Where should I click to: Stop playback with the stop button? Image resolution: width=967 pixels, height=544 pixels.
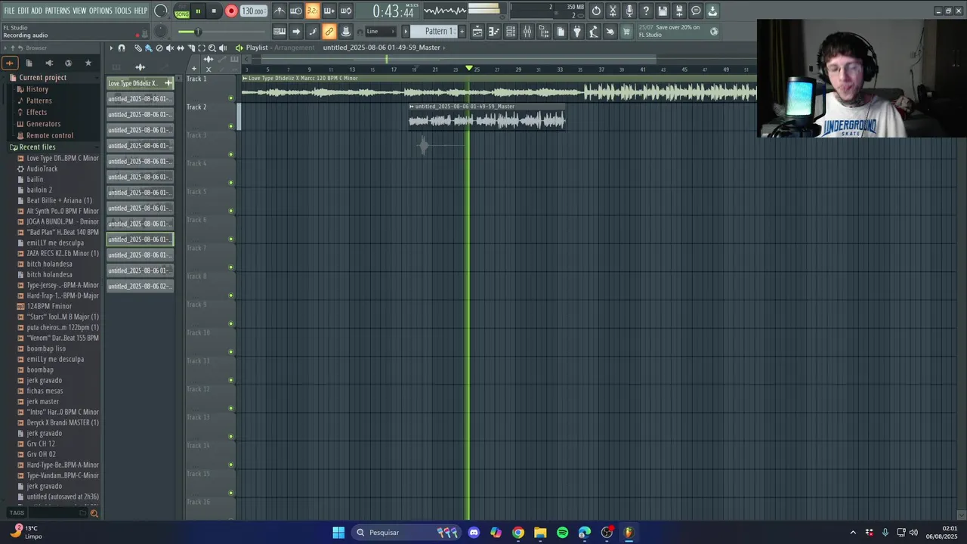(x=215, y=11)
